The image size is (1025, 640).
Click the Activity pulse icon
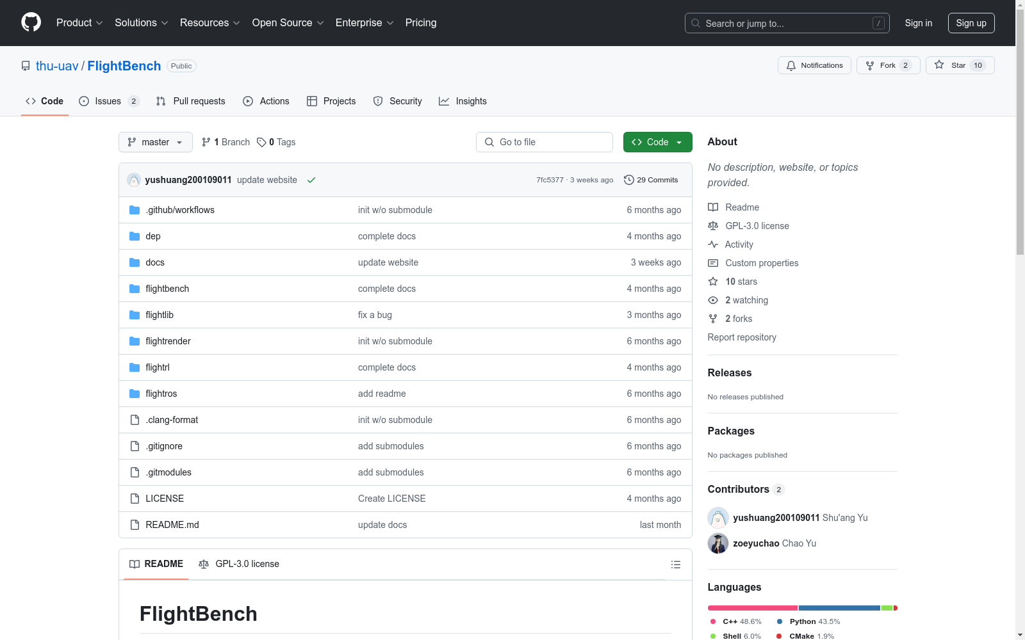(713, 244)
